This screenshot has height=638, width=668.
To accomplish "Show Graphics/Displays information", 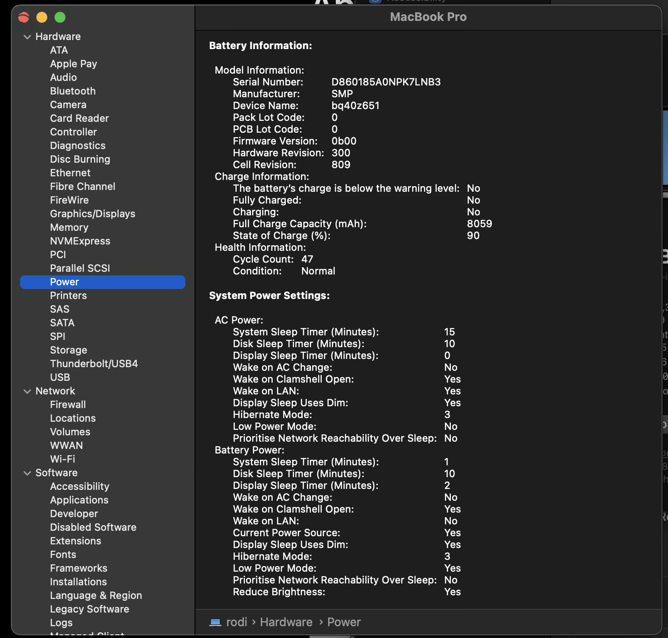I will [x=93, y=214].
